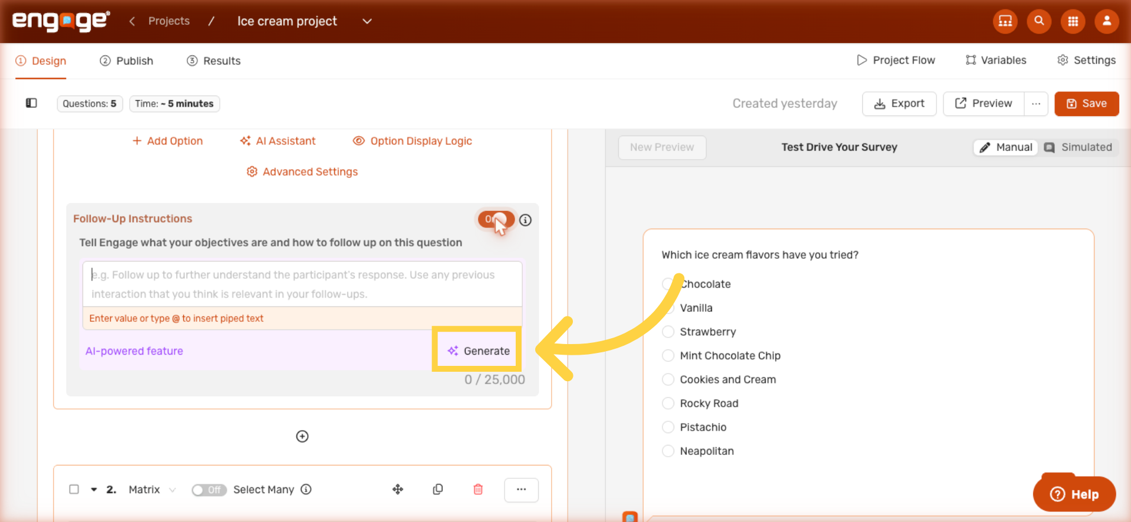The height and width of the screenshot is (522, 1131).
Task: Select the Mint Chocolate Chip option
Action: (668, 355)
